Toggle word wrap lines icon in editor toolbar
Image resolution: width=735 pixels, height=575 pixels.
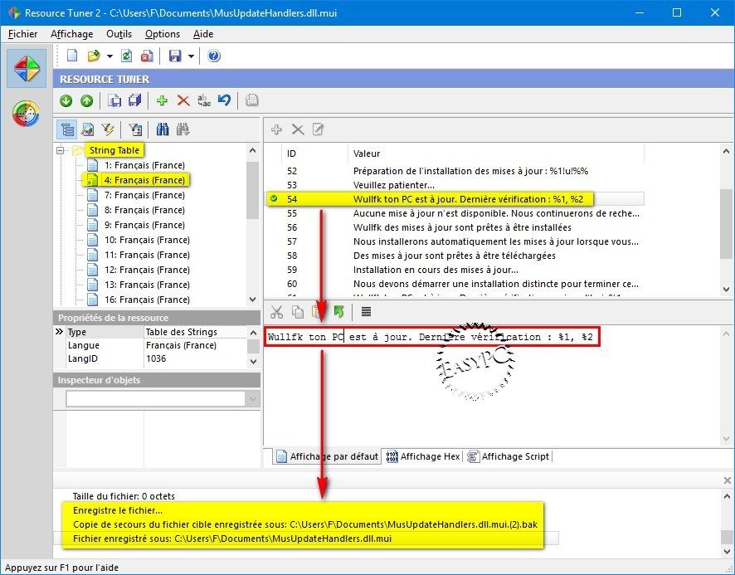(x=366, y=312)
